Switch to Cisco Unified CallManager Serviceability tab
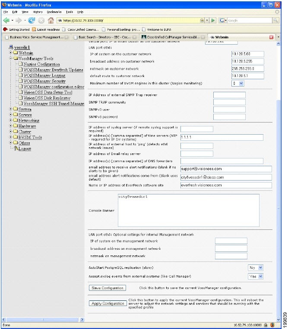The image size is (288, 329). 173,37
